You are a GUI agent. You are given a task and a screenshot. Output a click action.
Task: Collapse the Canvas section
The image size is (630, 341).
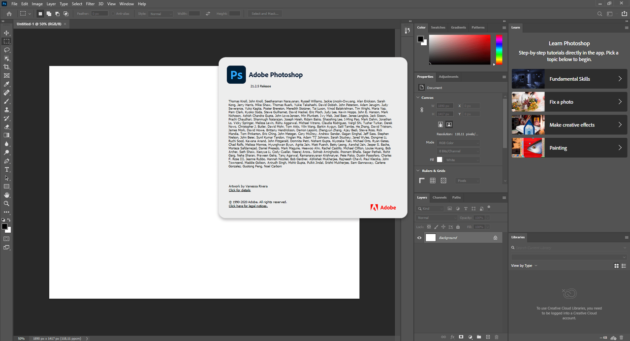tap(418, 97)
